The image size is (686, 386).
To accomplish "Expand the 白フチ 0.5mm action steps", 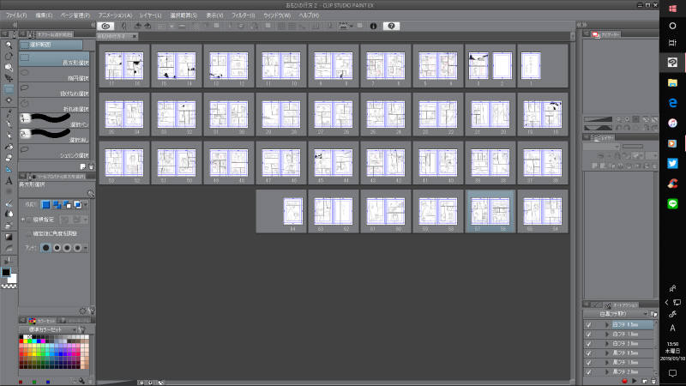I will pyautogui.click(x=607, y=325).
